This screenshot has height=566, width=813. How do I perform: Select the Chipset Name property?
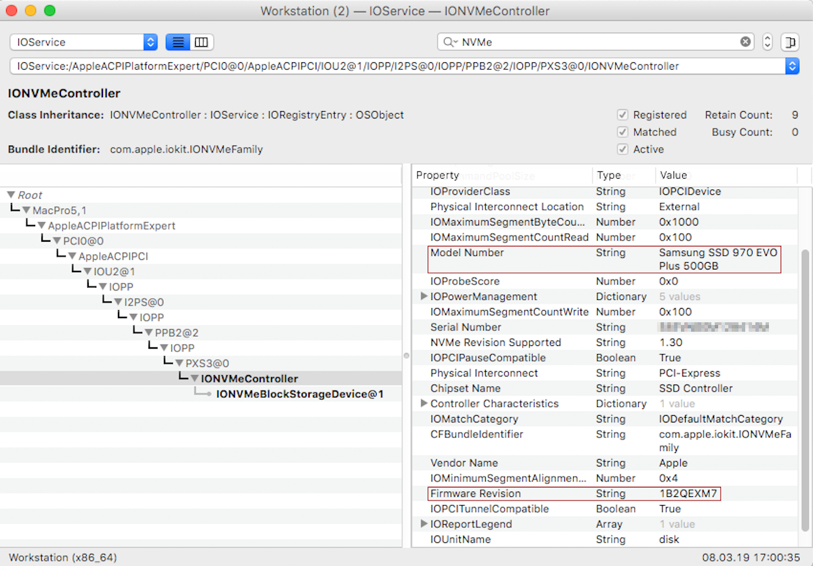pyautogui.click(x=605, y=389)
